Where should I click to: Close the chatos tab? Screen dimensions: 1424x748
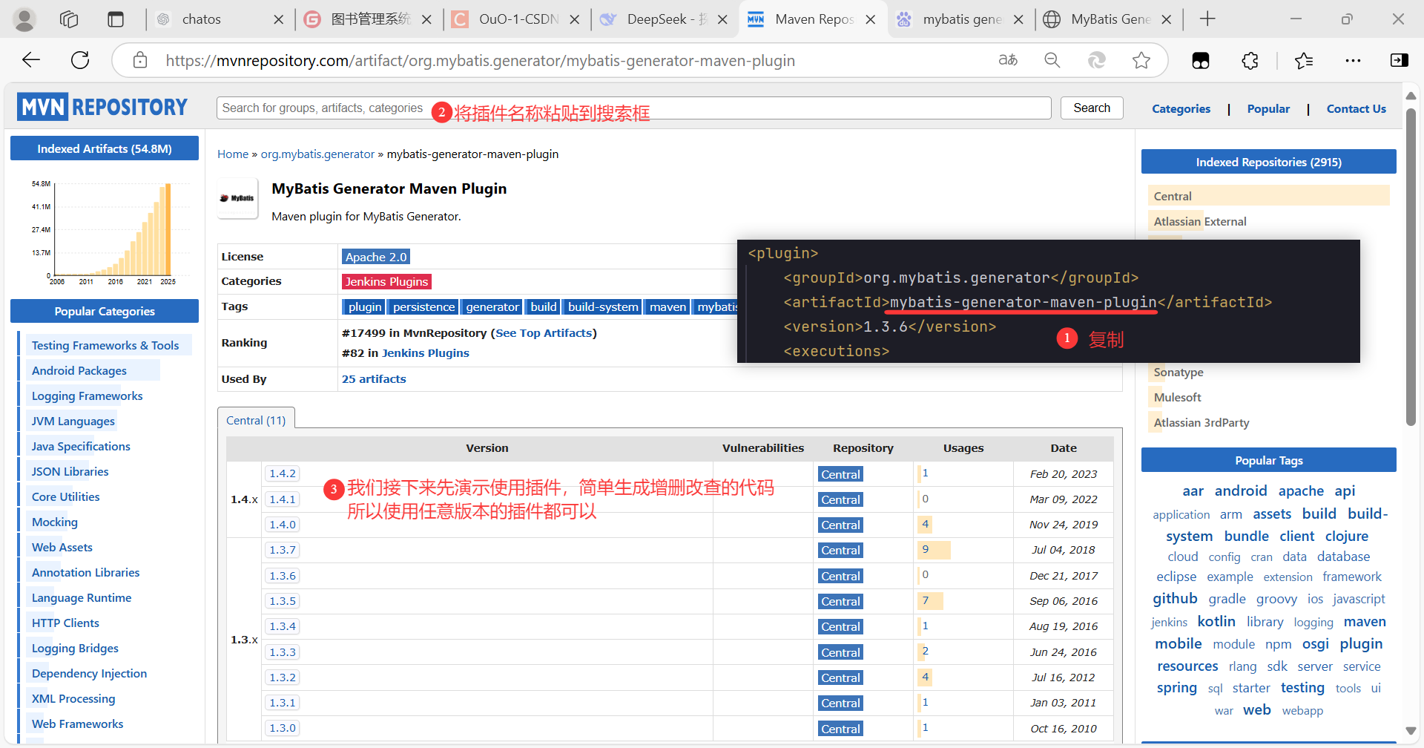click(x=279, y=20)
